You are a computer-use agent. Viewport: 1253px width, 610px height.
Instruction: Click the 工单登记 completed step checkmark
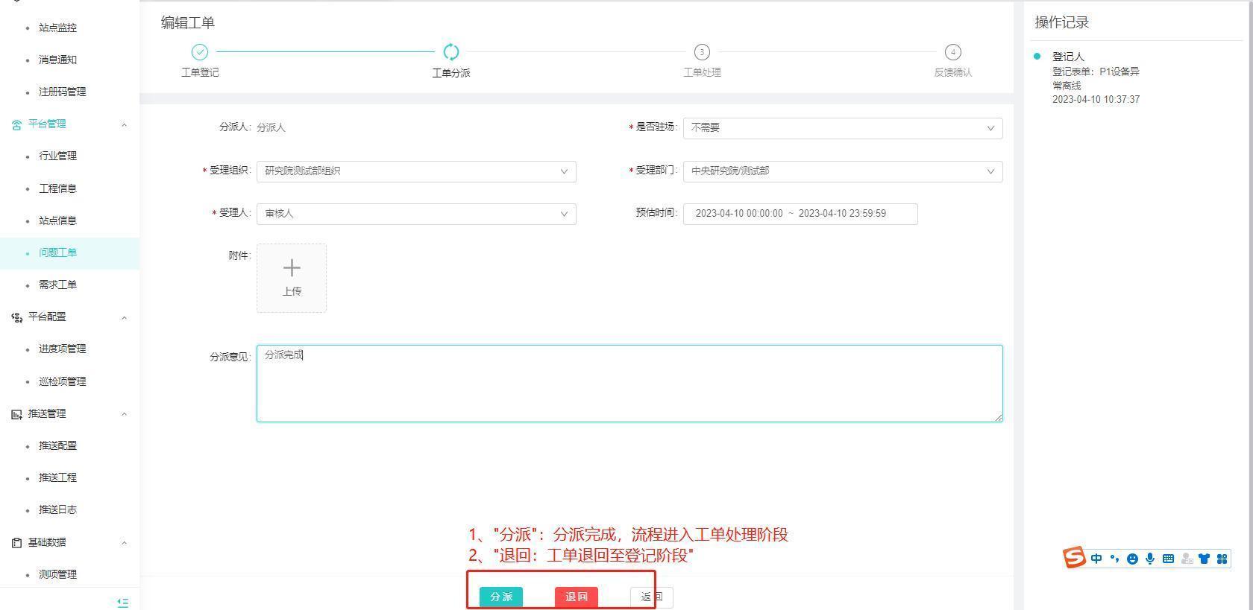point(199,52)
